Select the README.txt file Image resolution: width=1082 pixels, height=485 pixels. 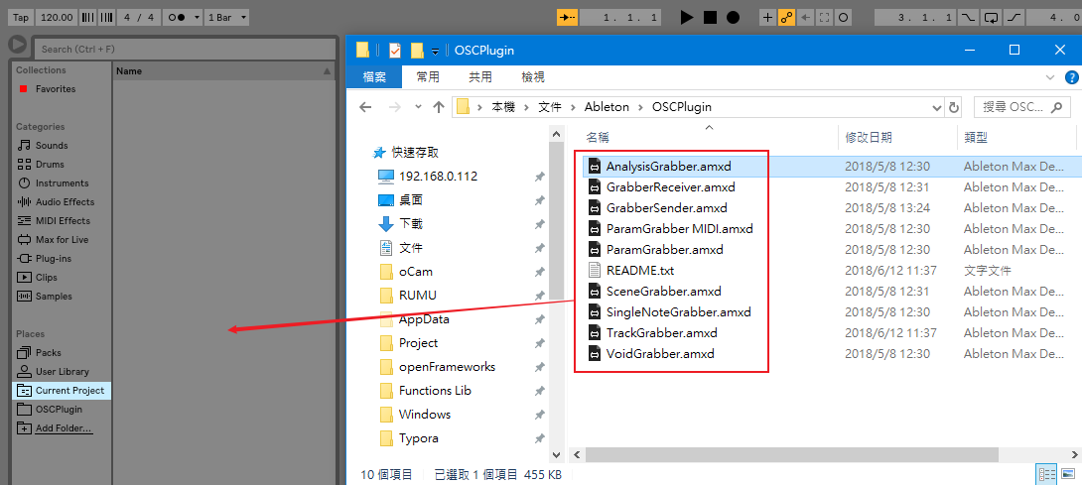click(x=639, y=271)
